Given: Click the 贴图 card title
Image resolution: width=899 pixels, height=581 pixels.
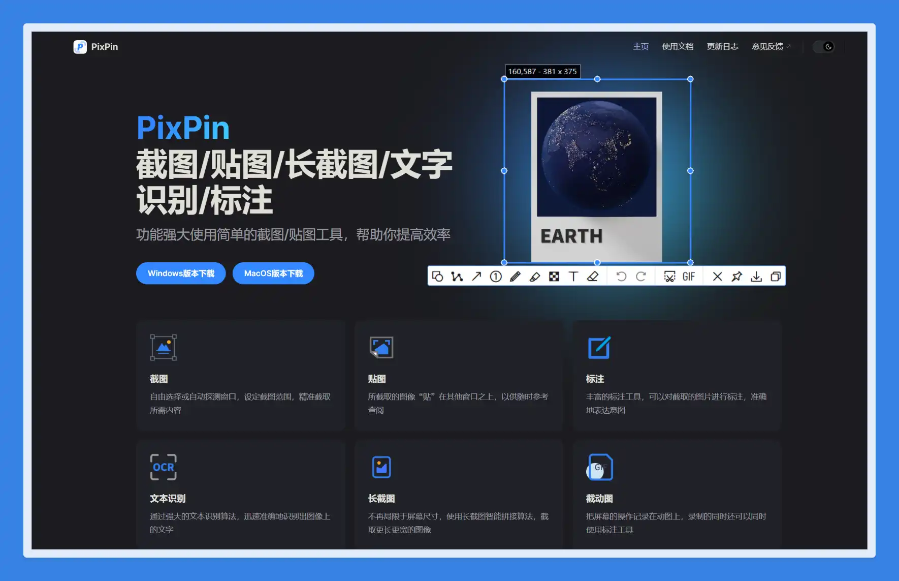Looking at the screenshot, I should pyautogui.click(x=377, y=379).
